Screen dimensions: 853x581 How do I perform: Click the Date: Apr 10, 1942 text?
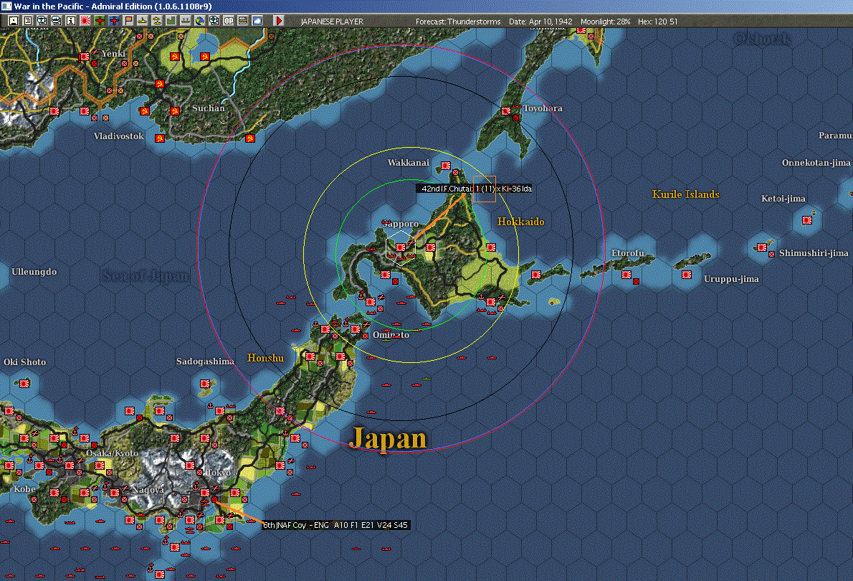(540, 22)
